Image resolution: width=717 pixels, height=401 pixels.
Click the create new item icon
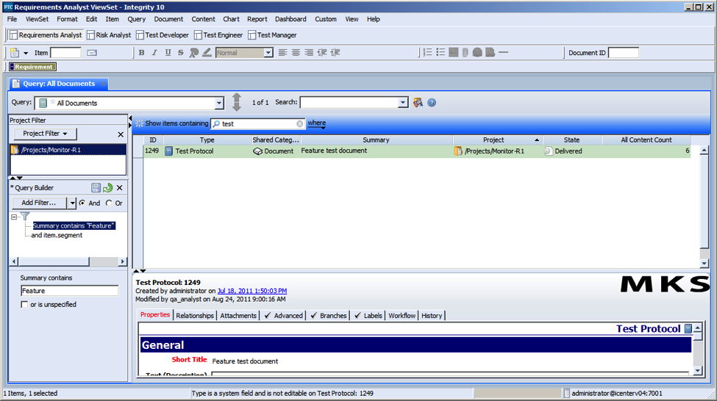(x=15, y=53)
